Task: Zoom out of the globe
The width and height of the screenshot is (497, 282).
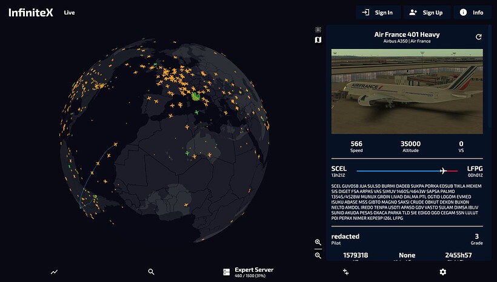Action: point(318,255)
